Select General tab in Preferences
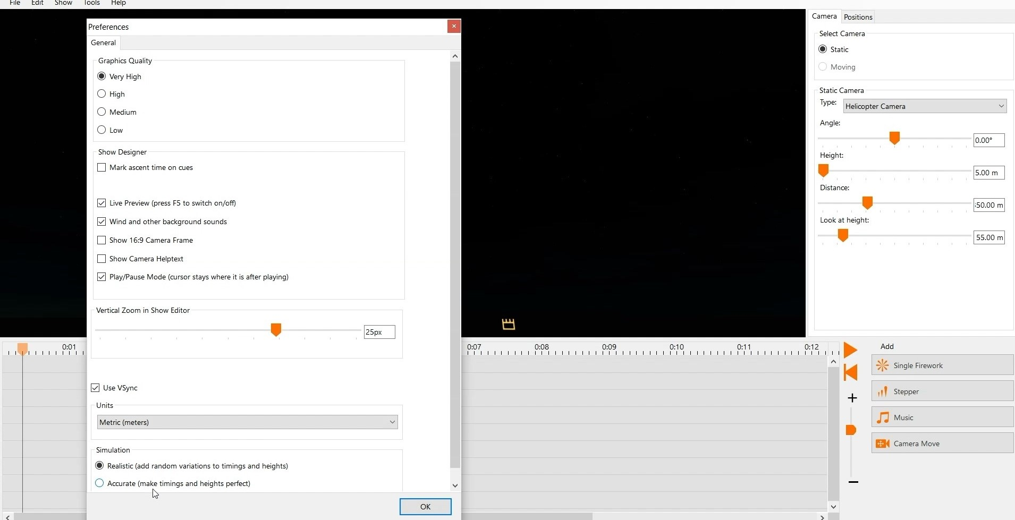 (103, 42)
